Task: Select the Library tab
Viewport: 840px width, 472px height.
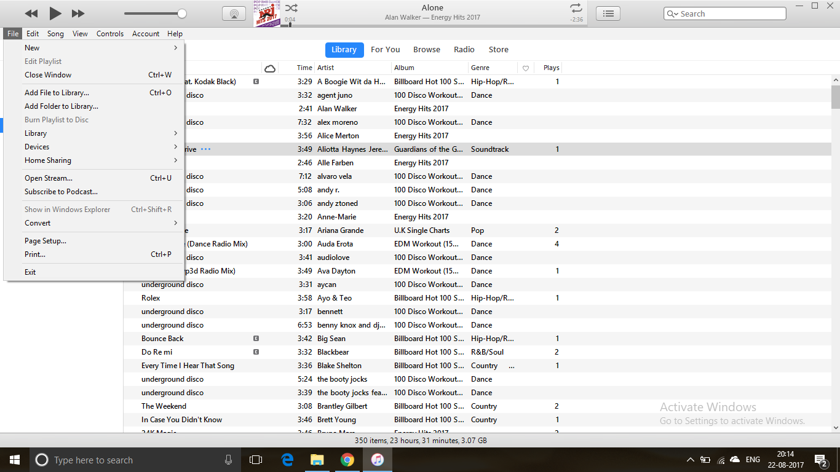Action: [x=344, y=50]
